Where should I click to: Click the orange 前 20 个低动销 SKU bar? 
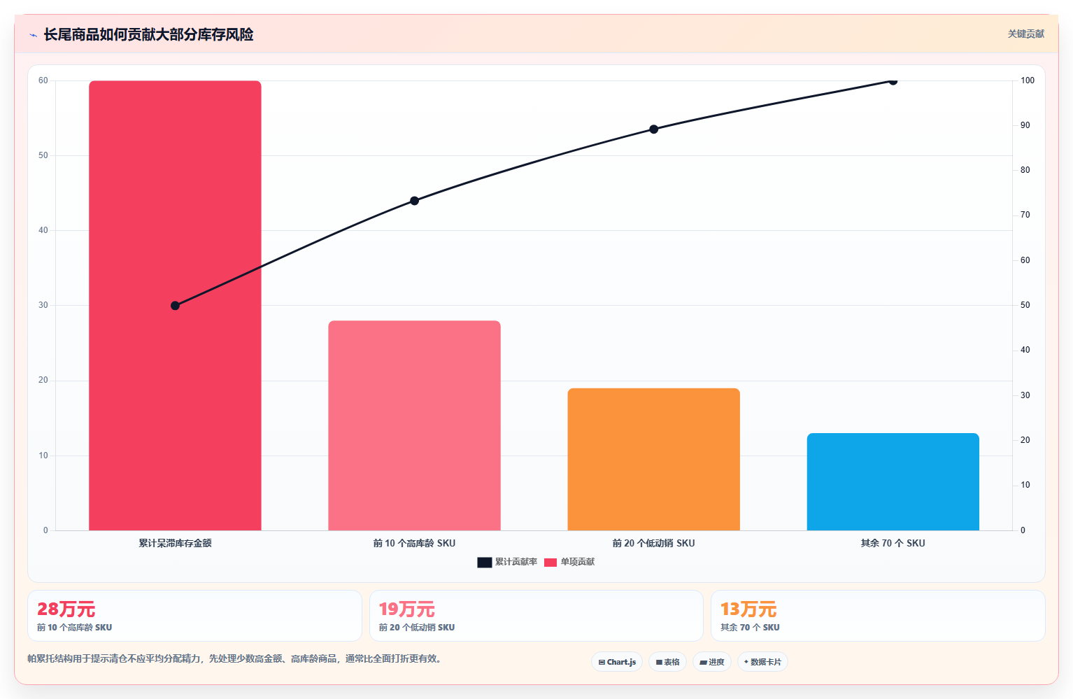653,459
